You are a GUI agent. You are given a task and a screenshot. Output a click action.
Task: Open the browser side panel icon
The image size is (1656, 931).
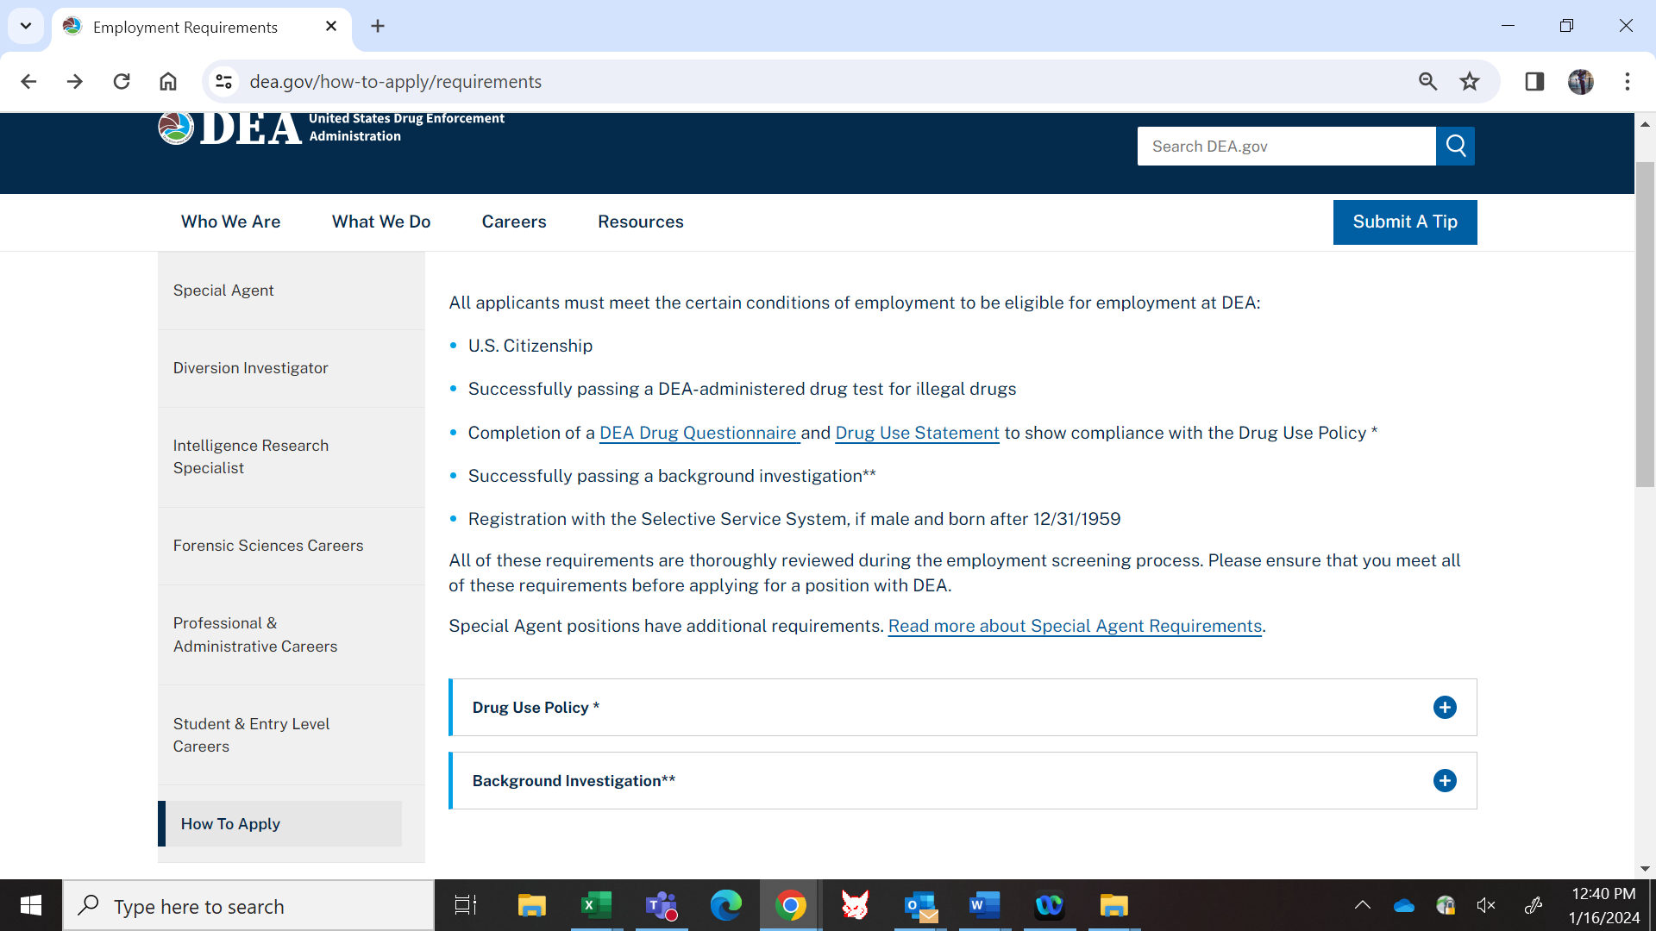pos(1534,82)
